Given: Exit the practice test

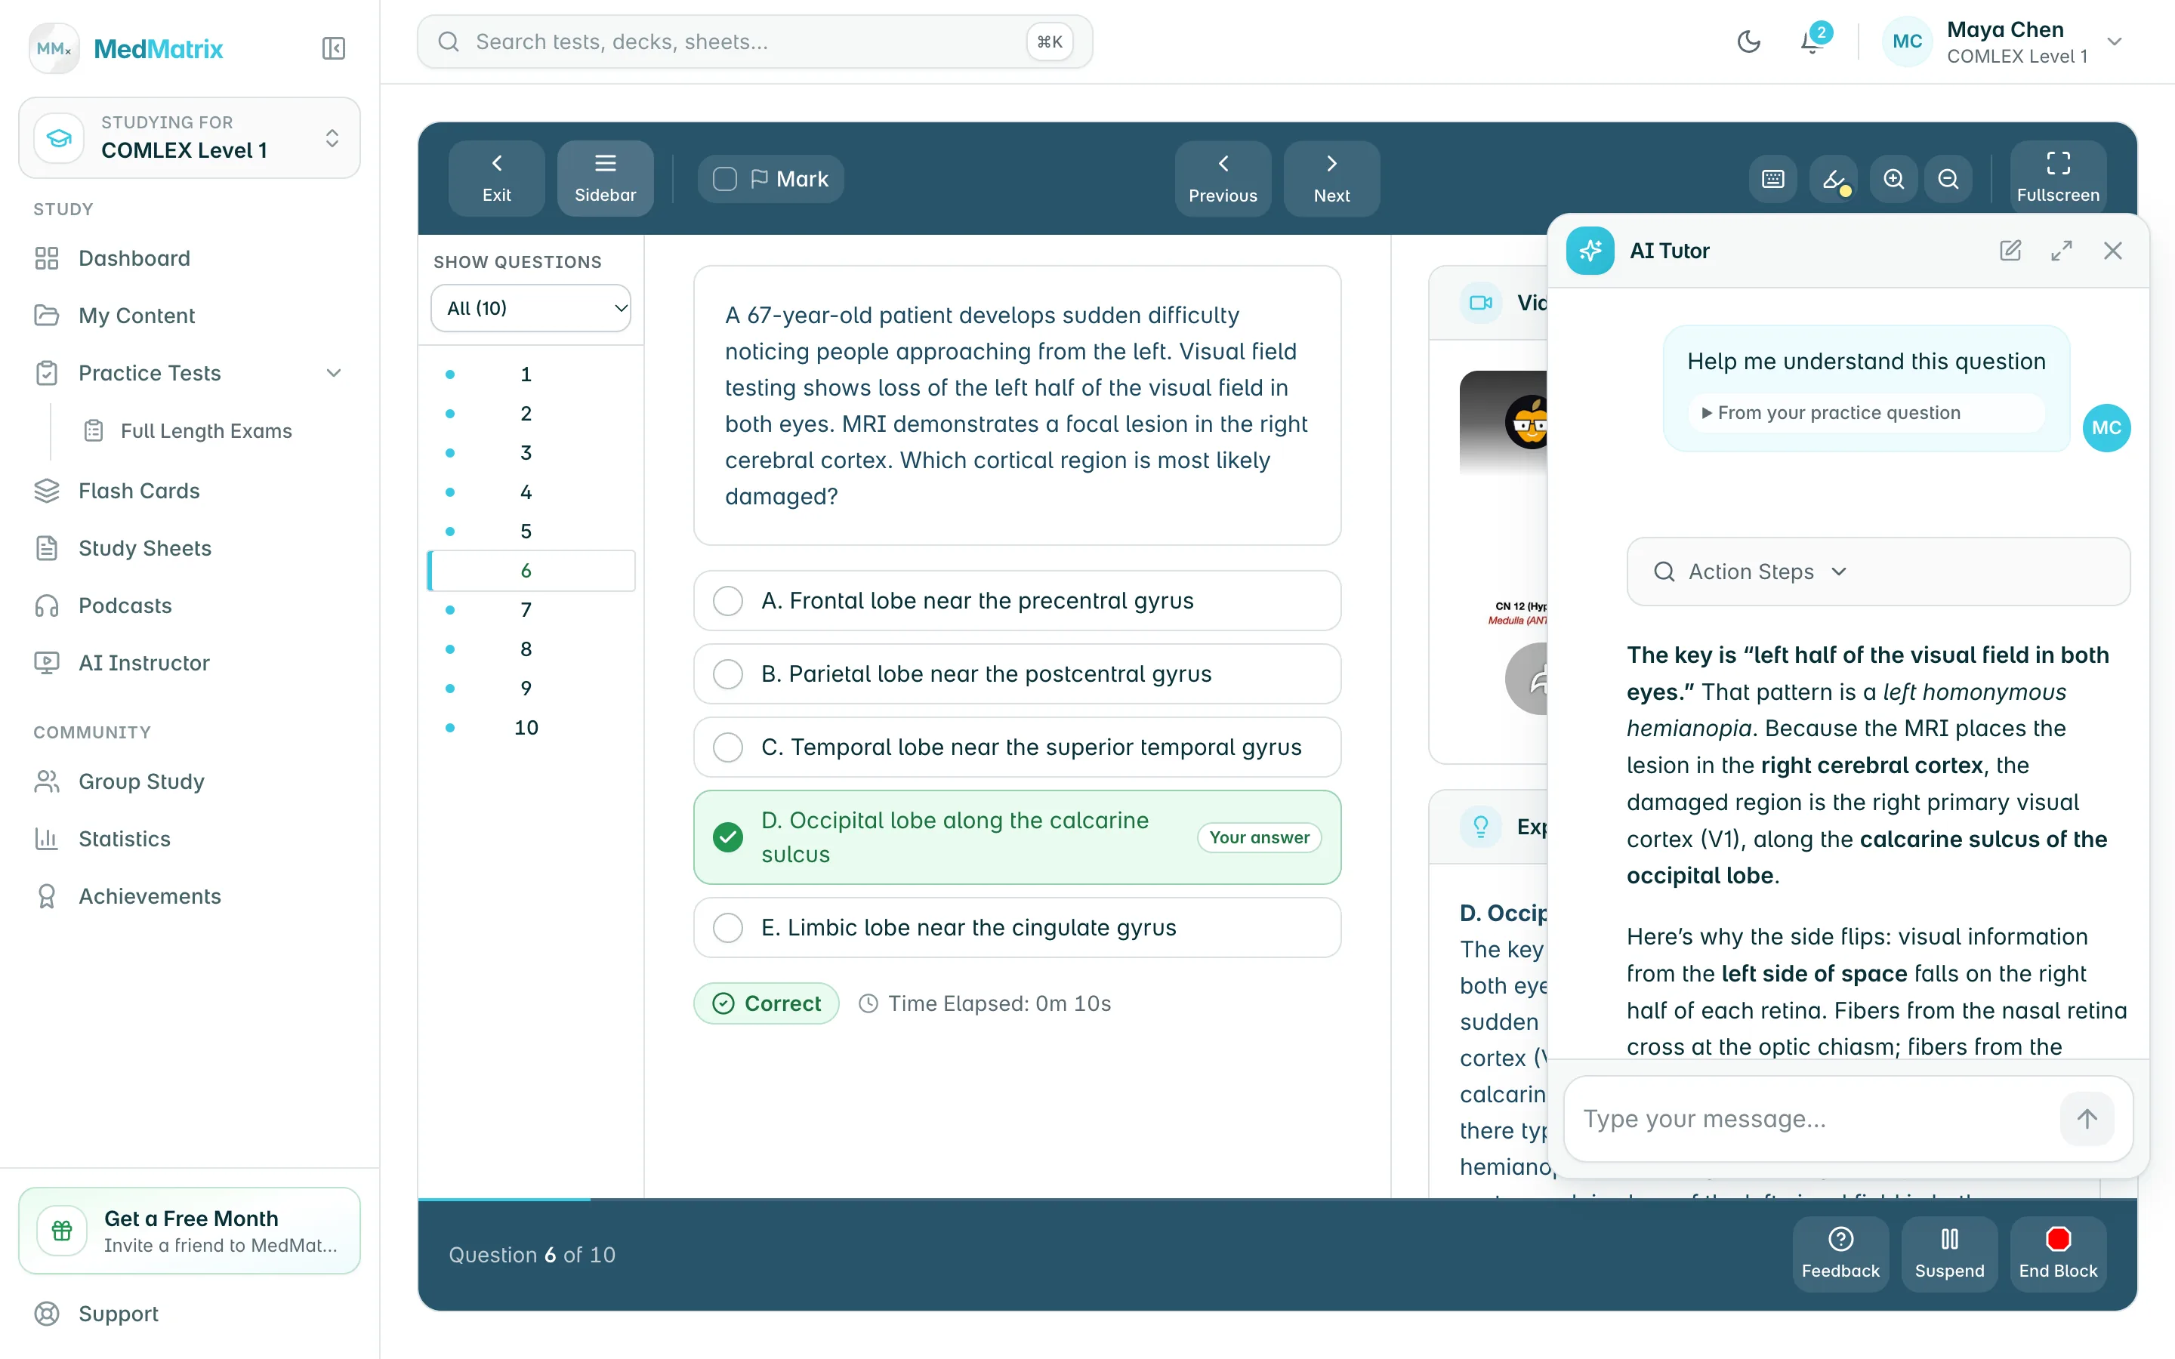Looking at the screenshot, I should [496, 178].
